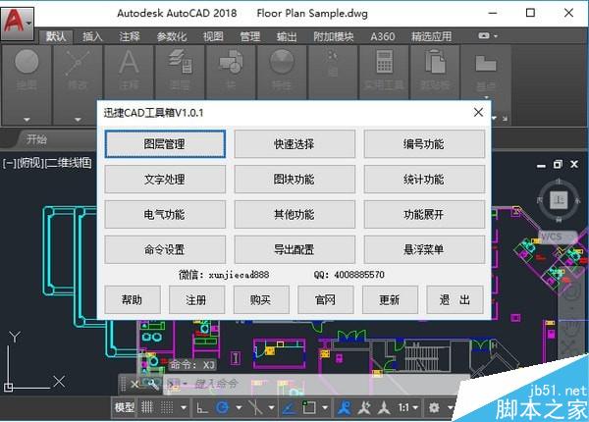Open snap mode settings dropdown arrow
This screenshot has height=422, width=589.
[x=184, y=407]
